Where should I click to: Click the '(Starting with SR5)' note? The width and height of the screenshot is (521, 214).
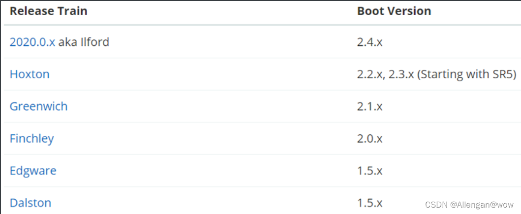click(x=467, y=74)
